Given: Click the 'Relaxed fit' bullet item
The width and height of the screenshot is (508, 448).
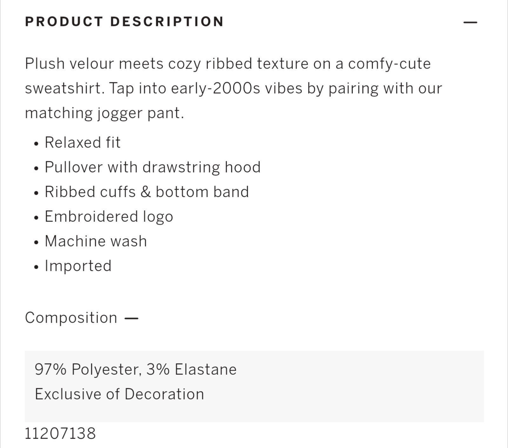Looking at the screenshot, I should [x=83, y=142].
